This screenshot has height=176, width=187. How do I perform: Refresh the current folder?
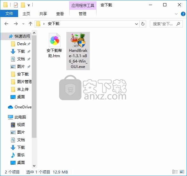(143, 24)
